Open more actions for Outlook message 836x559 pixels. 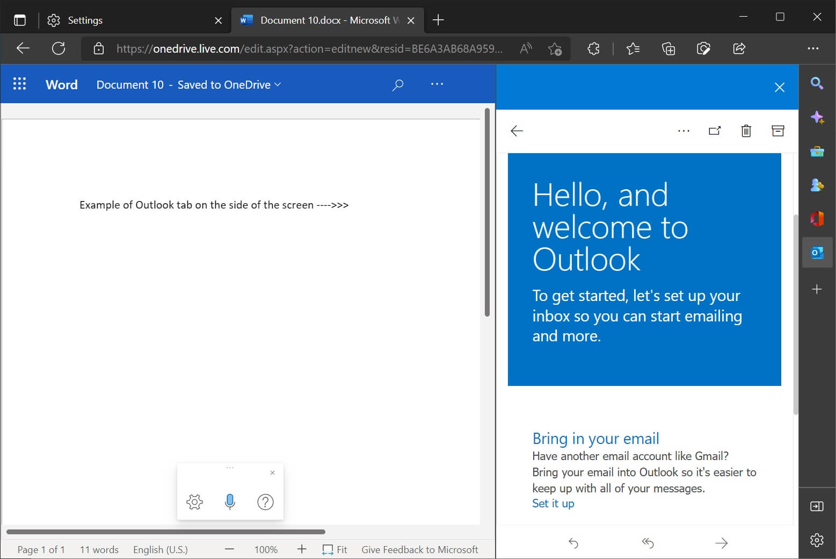coord(684,131)
